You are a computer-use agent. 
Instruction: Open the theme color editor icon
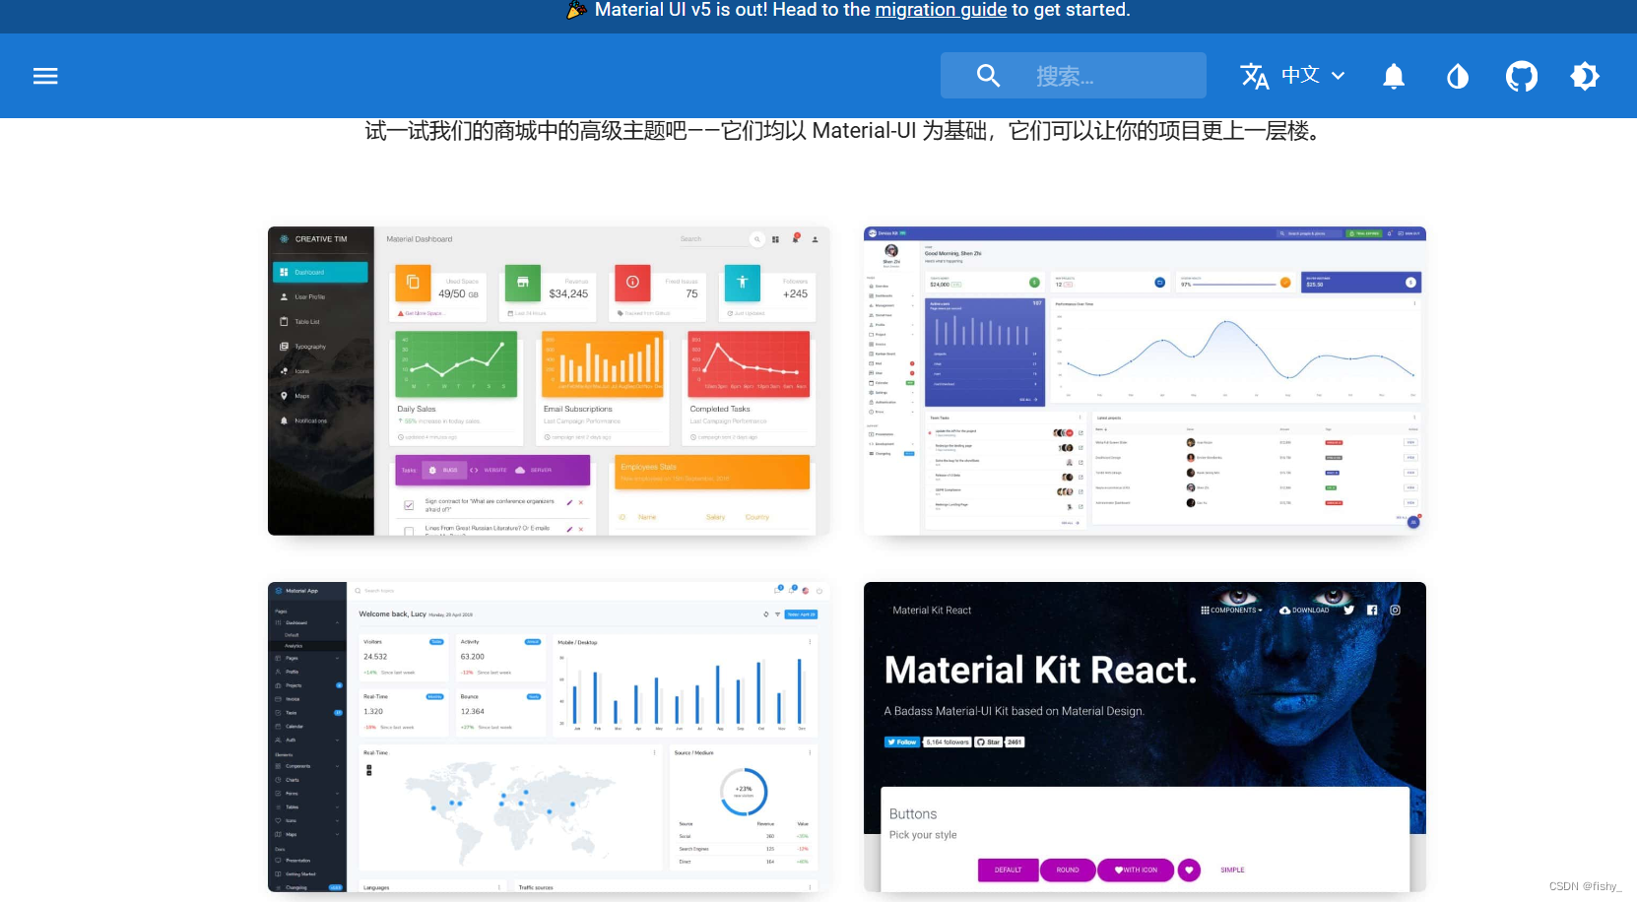(1458, 76)
